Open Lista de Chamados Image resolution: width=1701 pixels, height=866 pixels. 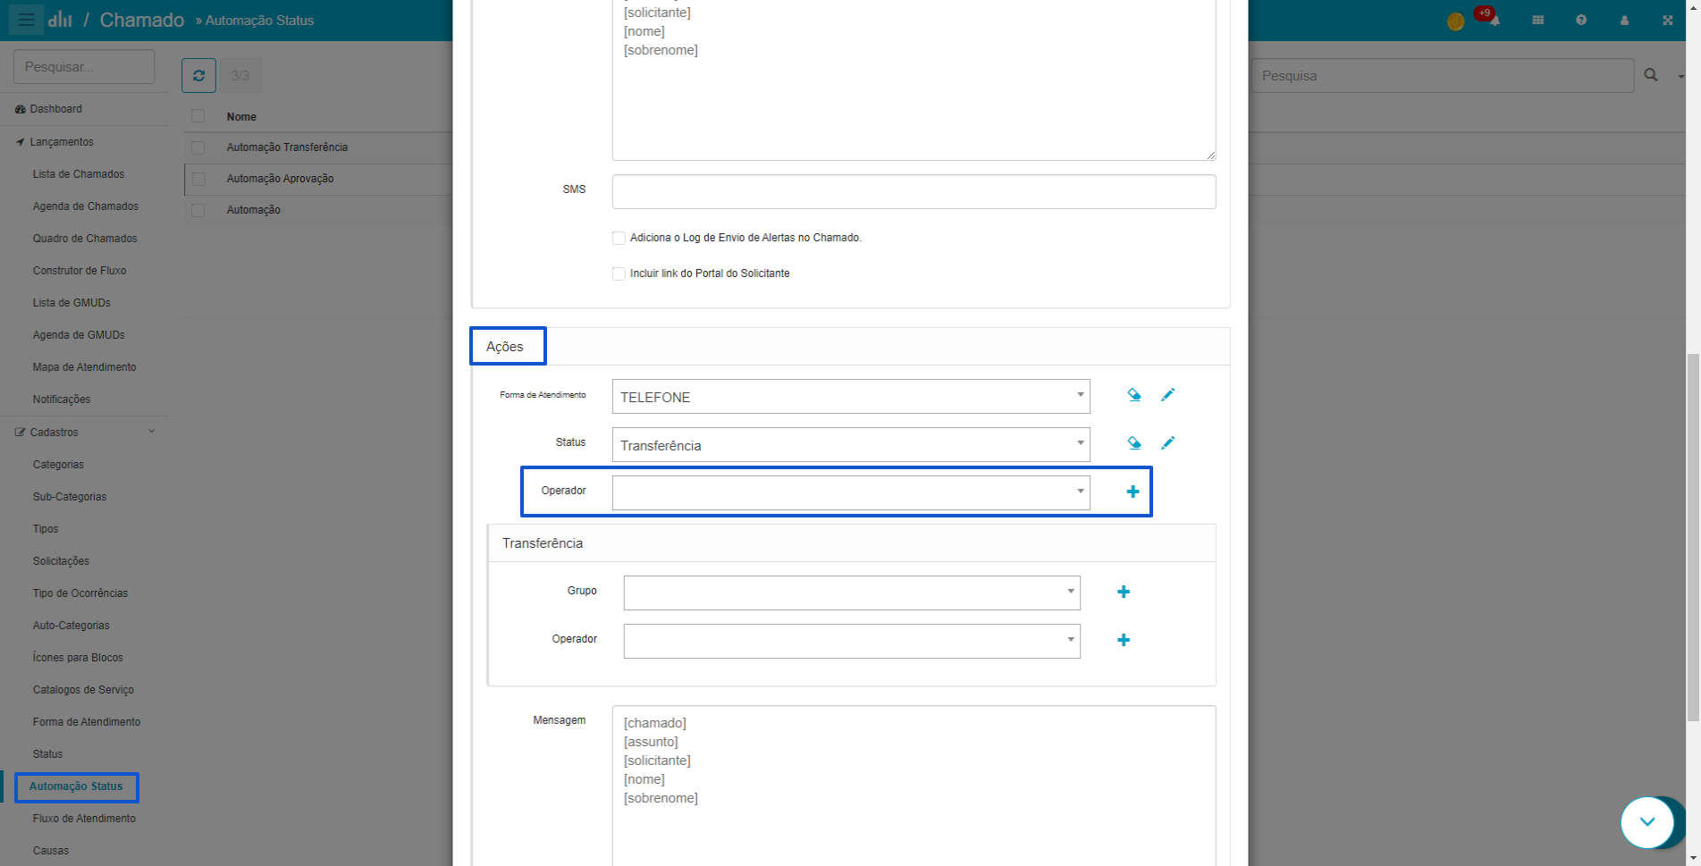(x=79, y=174)
